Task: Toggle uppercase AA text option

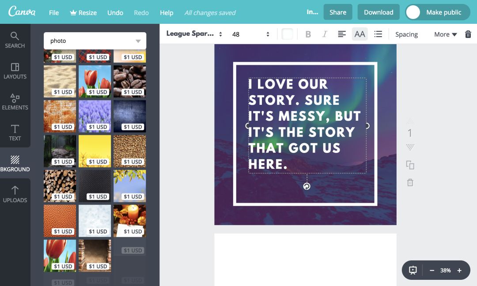Action: pyautogui.click(x=360, y=34)
